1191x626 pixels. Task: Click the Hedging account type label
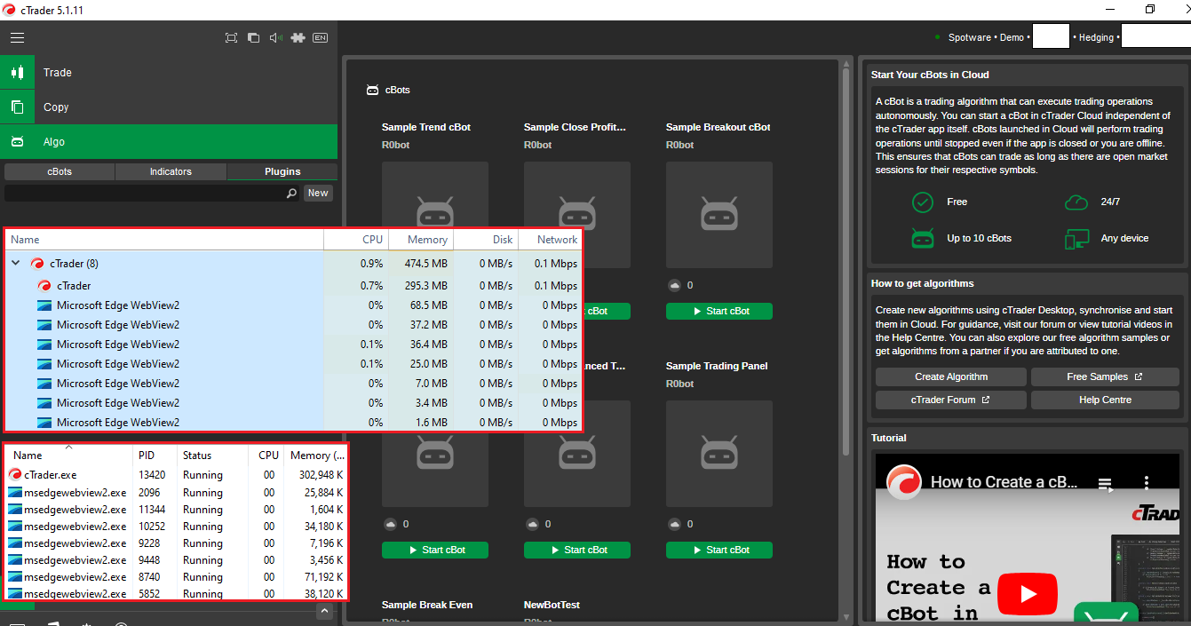1095,37
